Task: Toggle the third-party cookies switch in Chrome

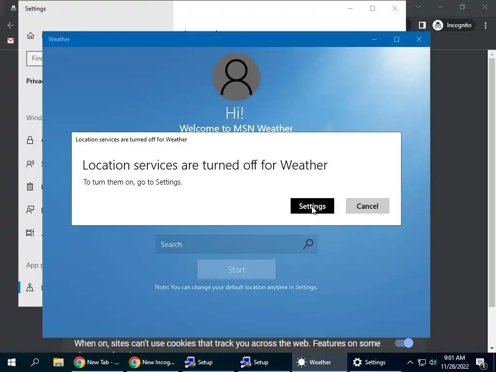Action: click(404, 343)
